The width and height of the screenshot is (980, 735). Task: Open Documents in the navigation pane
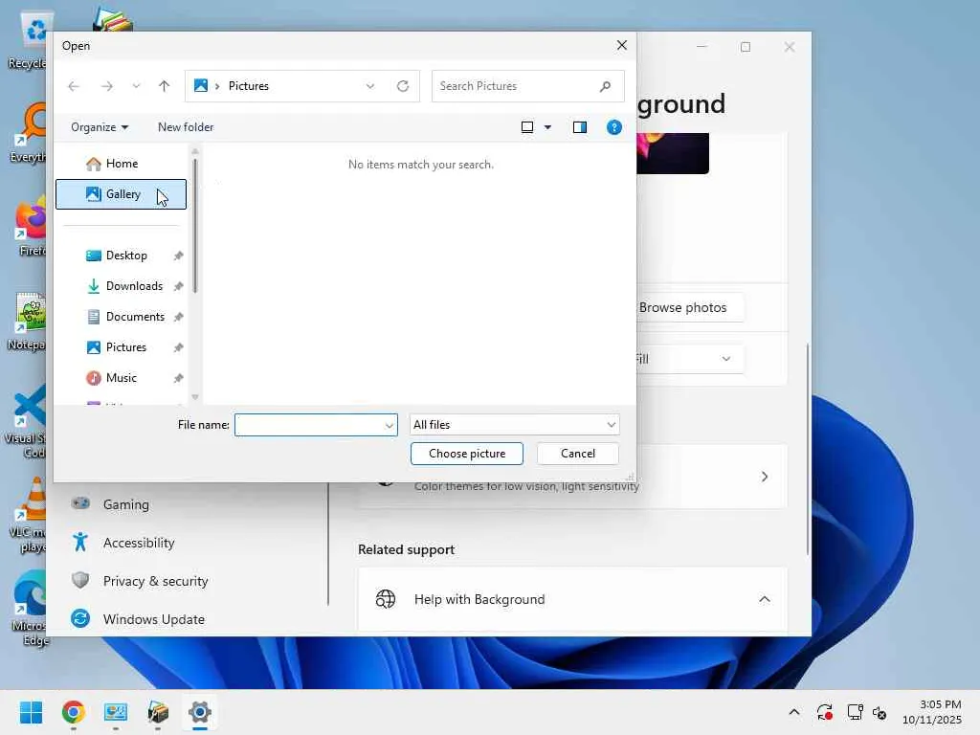point(122,317)
